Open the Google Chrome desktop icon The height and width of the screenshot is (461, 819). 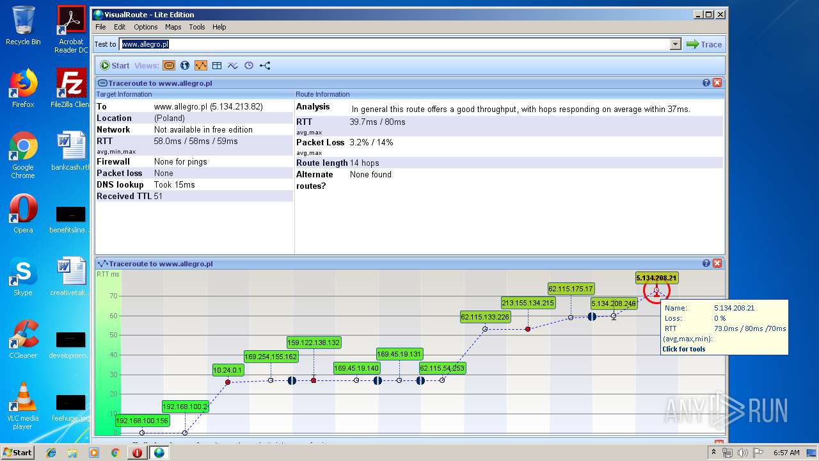click(23, 156)
